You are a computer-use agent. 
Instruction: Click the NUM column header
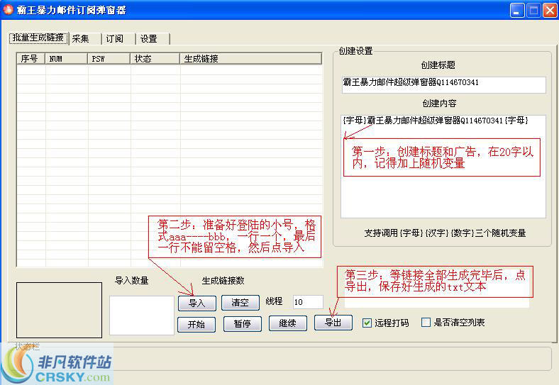coord(66,58)
